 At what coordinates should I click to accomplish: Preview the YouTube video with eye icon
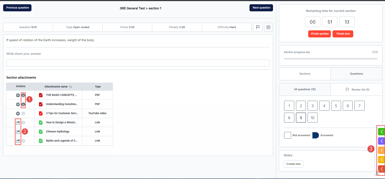coord(18,113)
